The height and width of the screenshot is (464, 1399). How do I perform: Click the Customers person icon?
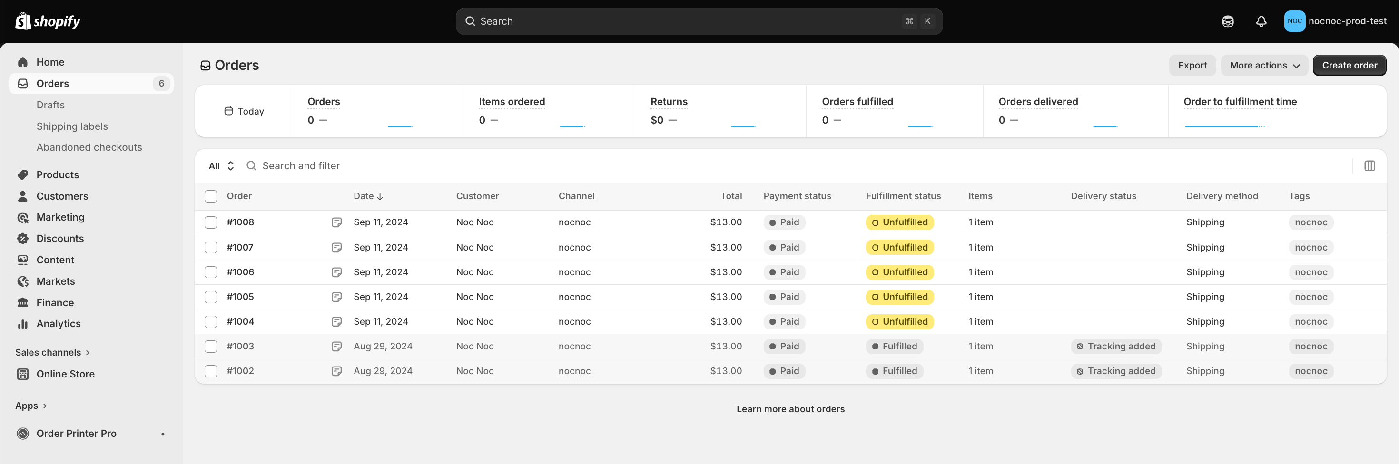(x=23, y=196)
